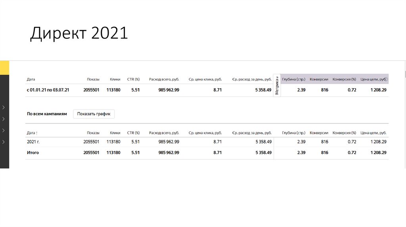Select 2055501 in the date range summary row
The image size is (406, 227).
(91, 90)
